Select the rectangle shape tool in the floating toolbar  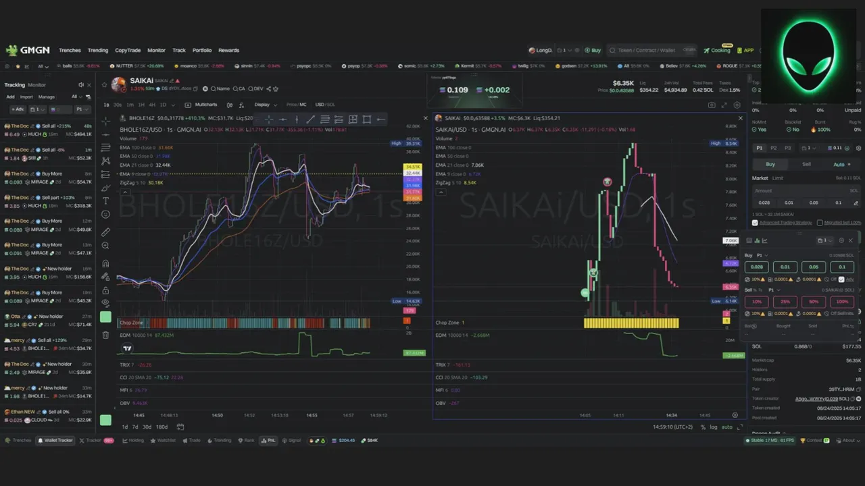coord(367,119)
